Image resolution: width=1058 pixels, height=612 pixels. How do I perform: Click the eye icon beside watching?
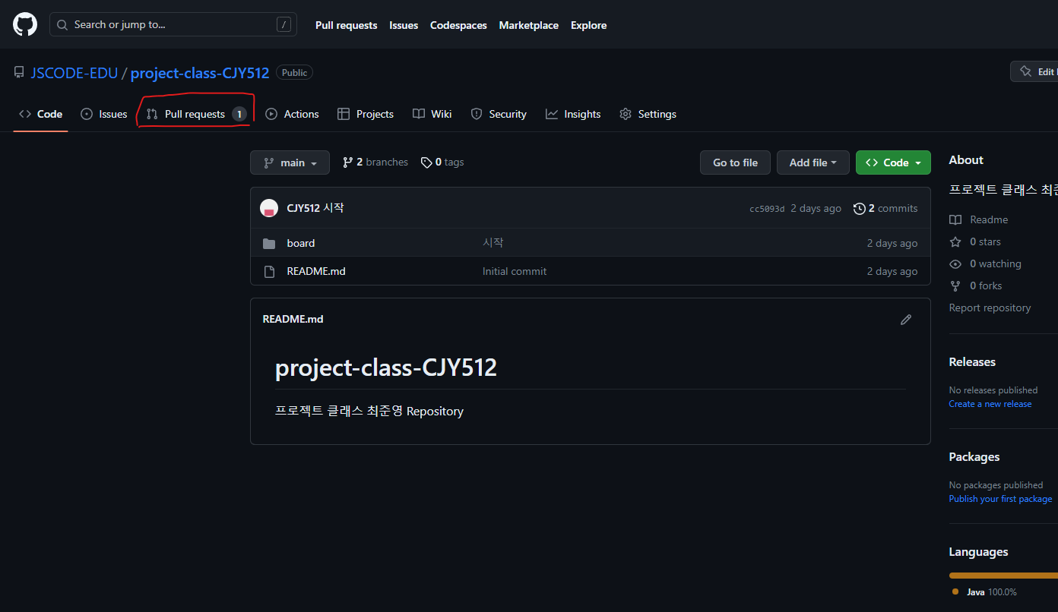[x=955, y=263]
